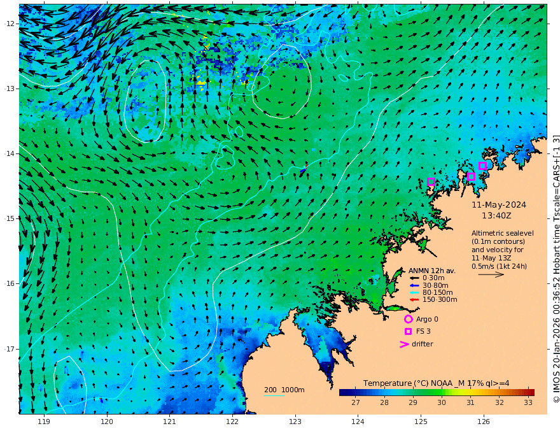Click latitude axis label -13
Screen dimensions: 560x433
tap(10, 89)
